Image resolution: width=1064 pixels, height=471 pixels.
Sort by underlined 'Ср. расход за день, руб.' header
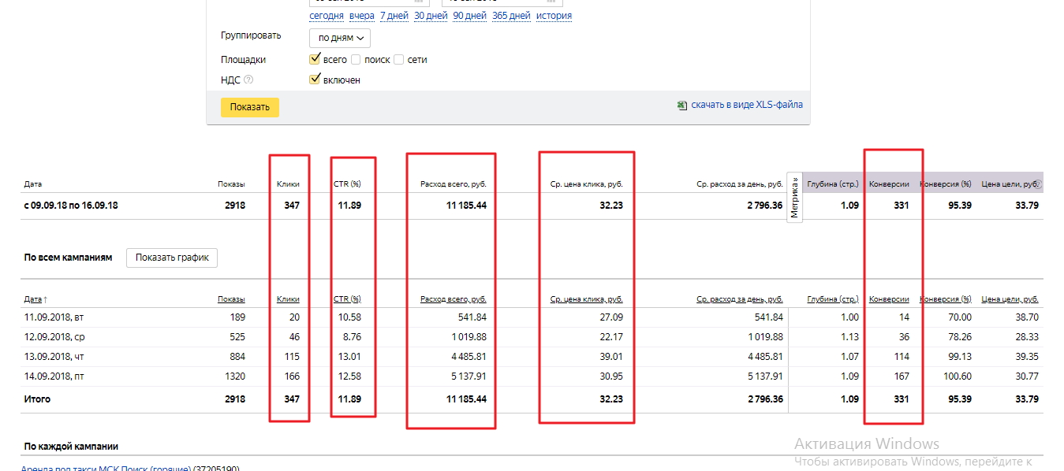pos(740,299)
